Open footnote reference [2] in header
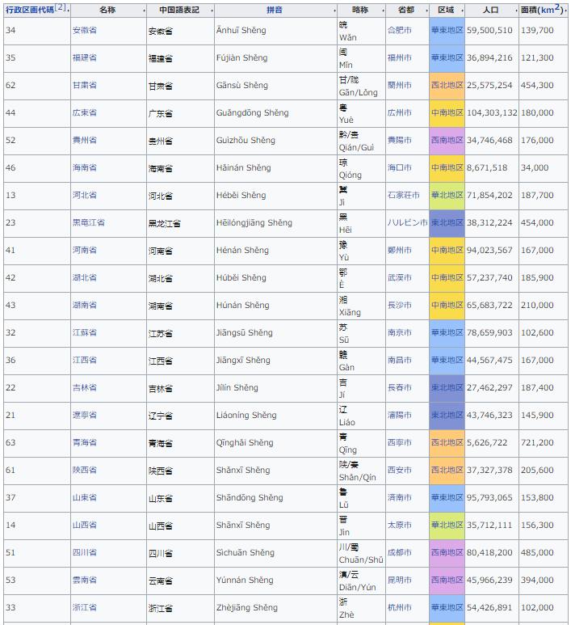Image resolution: width=571 pixels, height=625 pixels. [x=60, y=7]
